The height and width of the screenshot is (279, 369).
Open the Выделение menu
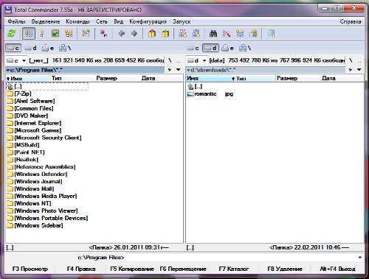point(46,21)
